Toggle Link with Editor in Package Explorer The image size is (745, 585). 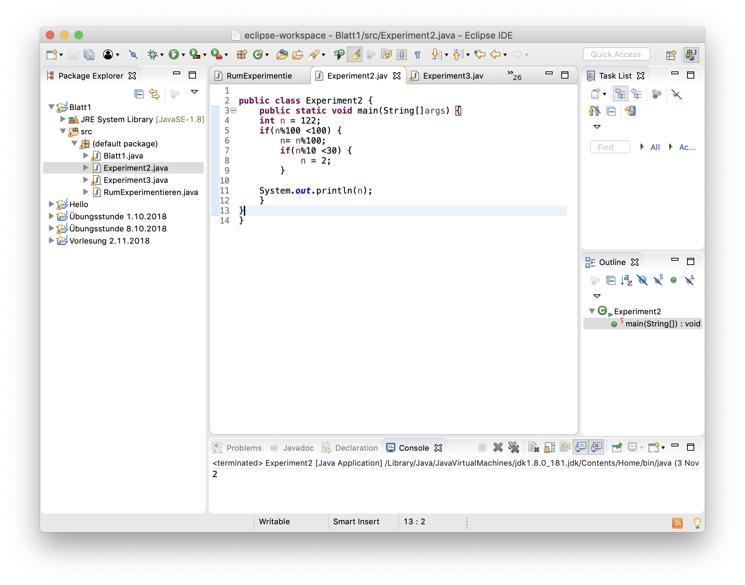click(x=154, y=94)
